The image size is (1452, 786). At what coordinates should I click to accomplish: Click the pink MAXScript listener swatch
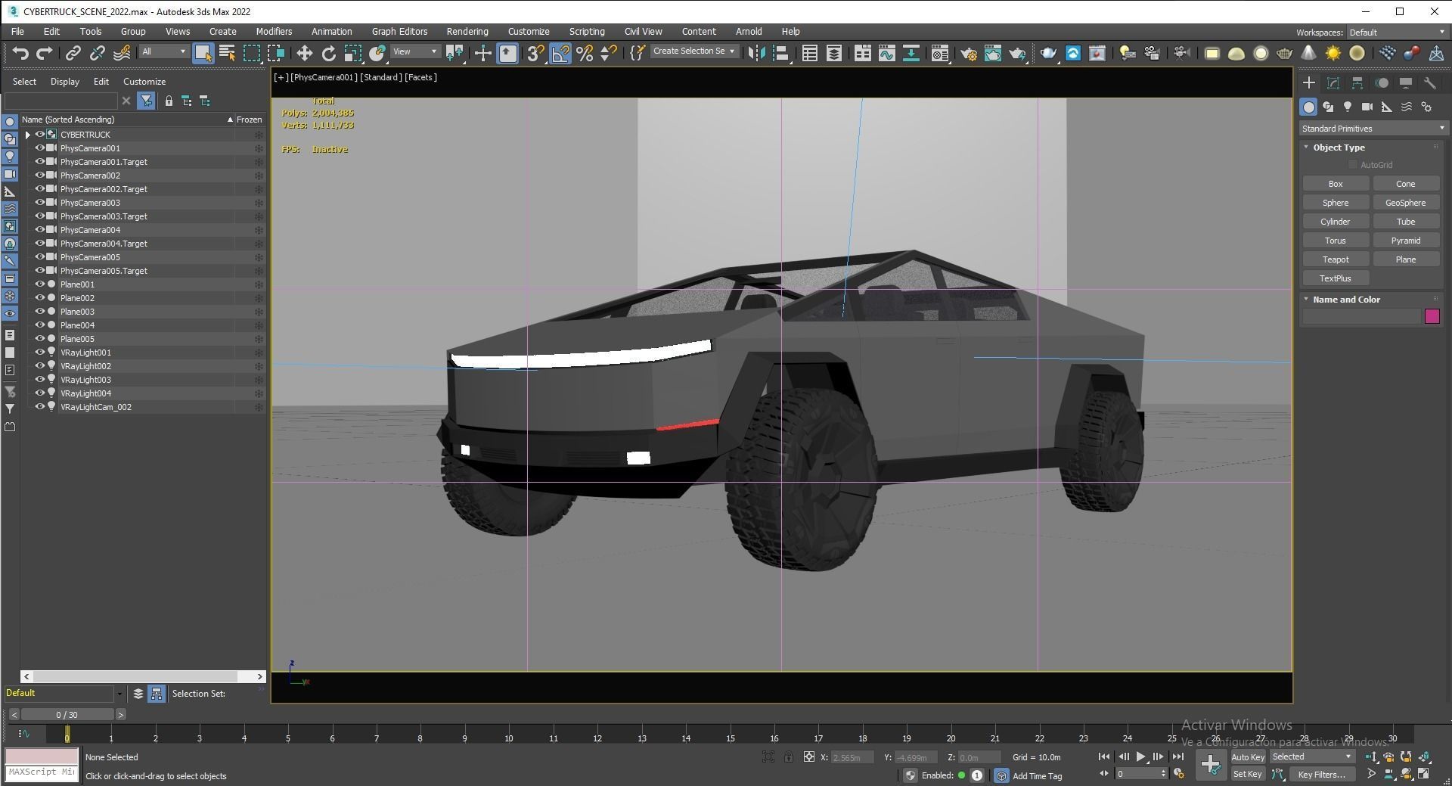[42, 756]
